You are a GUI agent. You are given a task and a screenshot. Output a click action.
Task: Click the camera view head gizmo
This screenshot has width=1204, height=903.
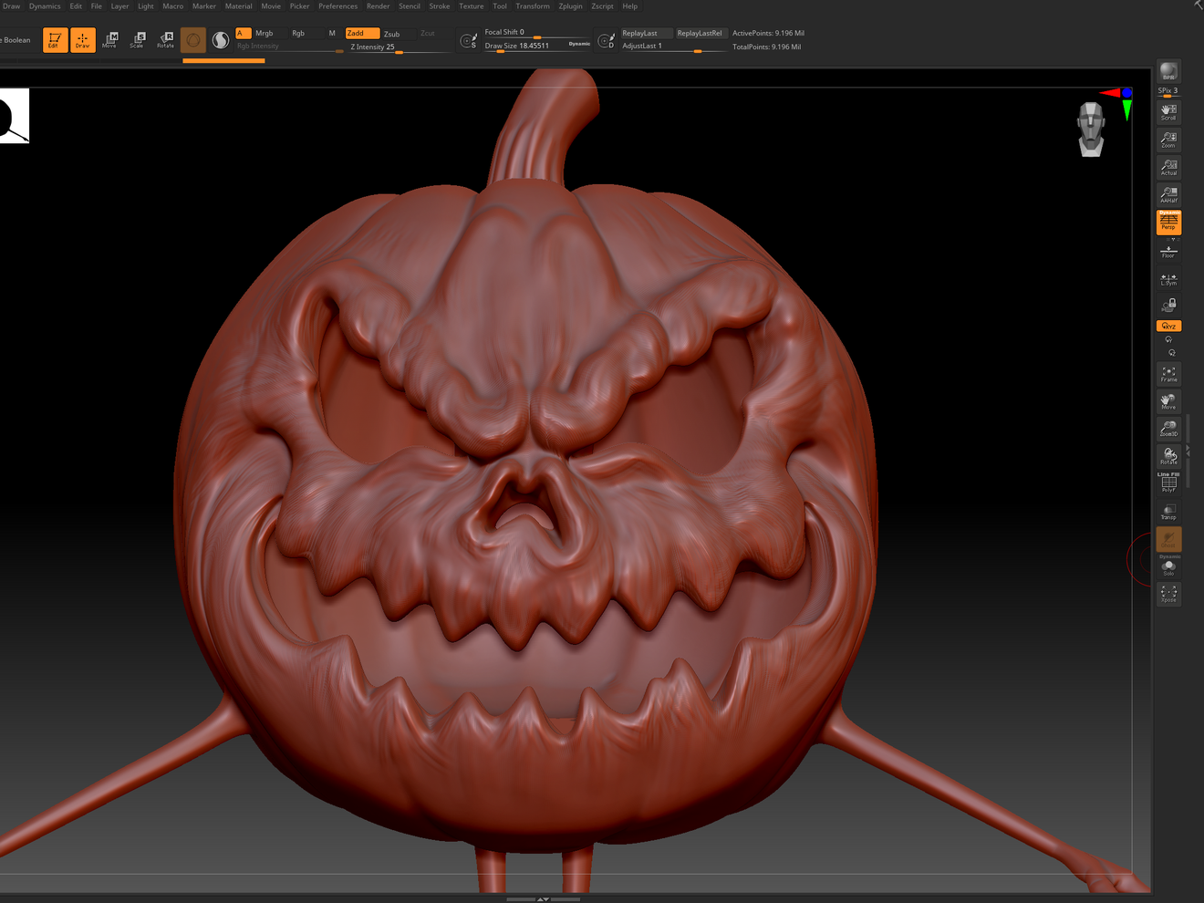pos(1091,129)
